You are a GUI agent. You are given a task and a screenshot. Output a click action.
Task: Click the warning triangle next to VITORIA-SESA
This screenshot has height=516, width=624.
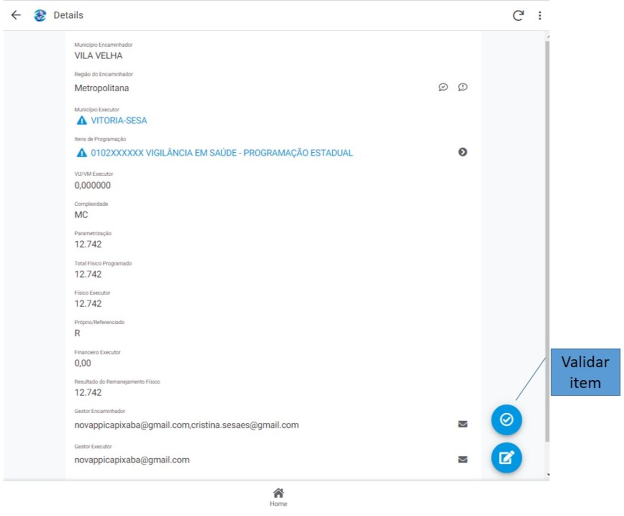click(82, 121)
